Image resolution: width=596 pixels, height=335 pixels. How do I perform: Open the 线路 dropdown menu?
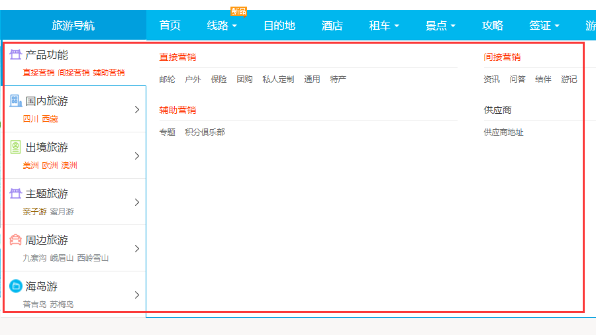coord(222,26)
